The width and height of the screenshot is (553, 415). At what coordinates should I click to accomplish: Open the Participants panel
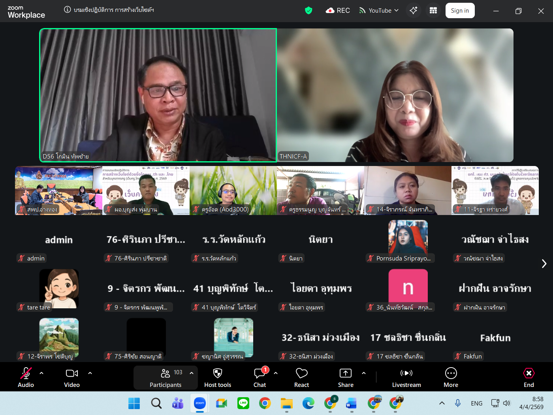(x=166, y=377)
